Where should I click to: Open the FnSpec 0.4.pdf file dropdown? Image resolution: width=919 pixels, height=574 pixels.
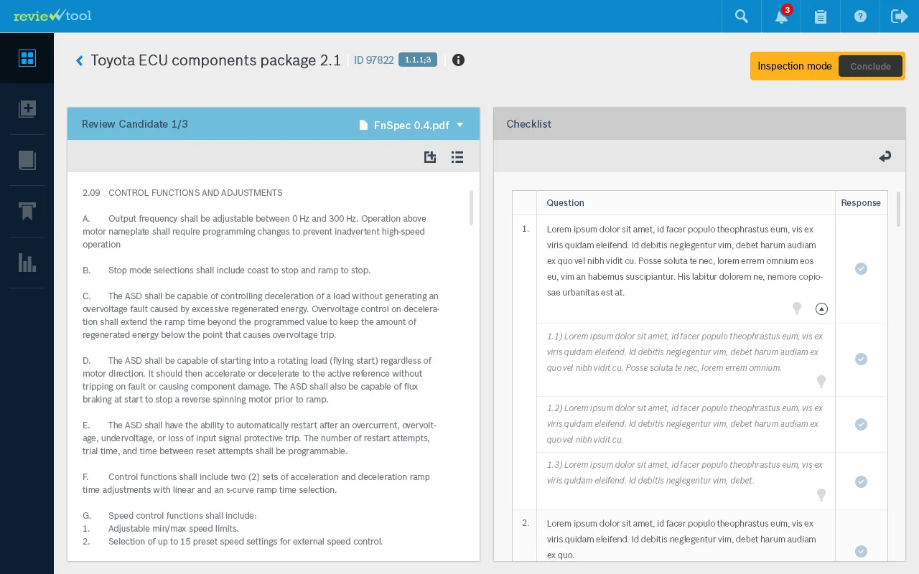(411, 125)
